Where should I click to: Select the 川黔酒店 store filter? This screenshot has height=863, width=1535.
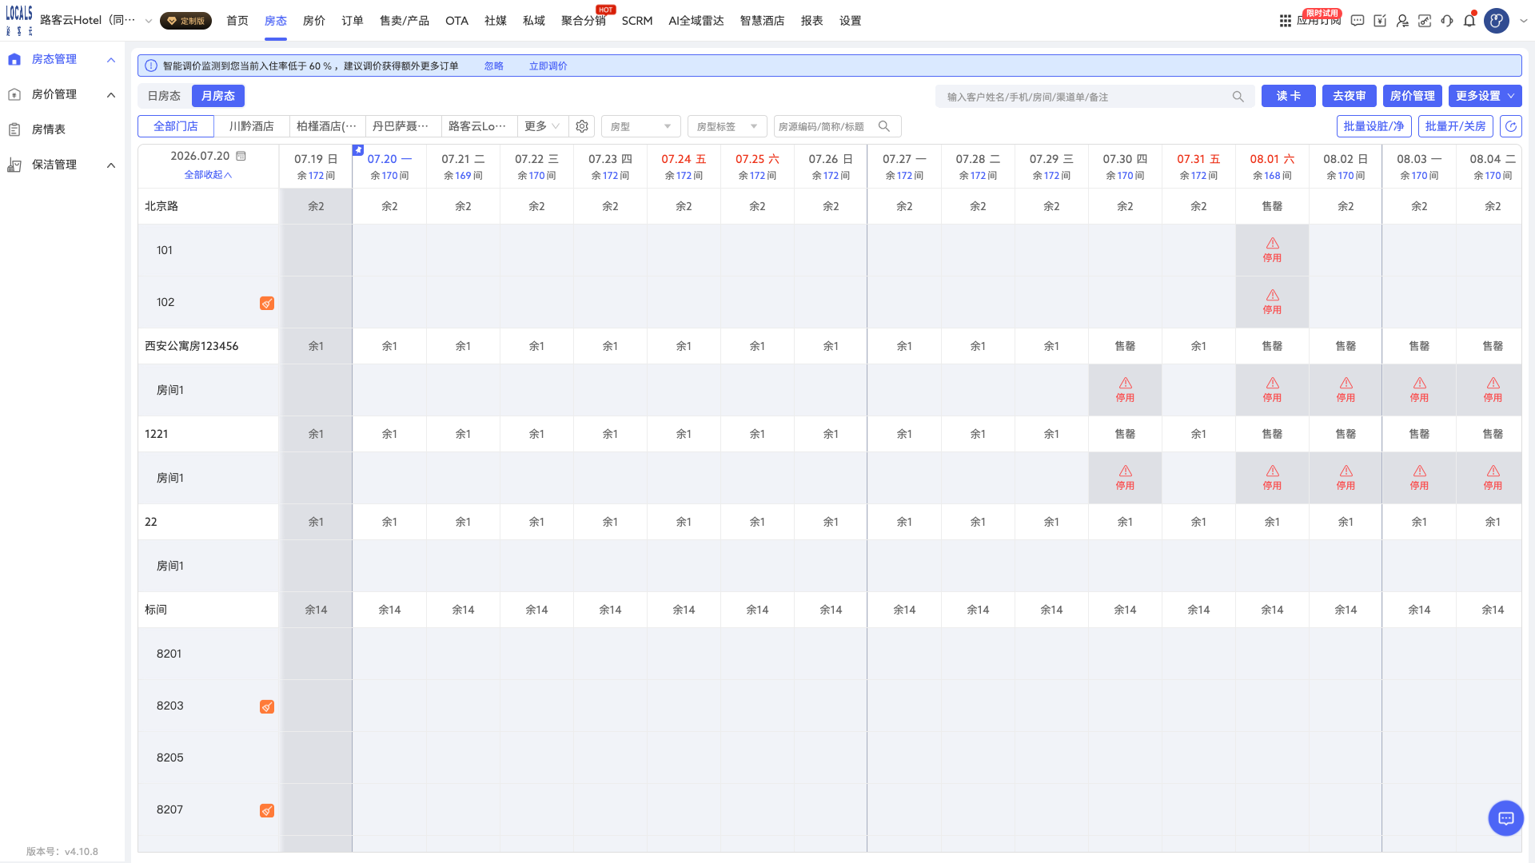coord(252,126)
